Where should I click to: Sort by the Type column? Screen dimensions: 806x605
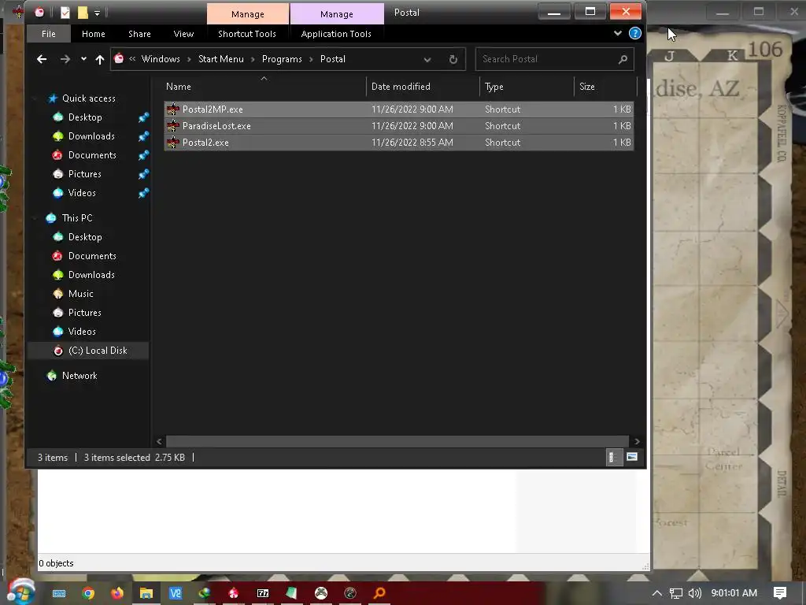pyautogui.click(x=527, y=87)
